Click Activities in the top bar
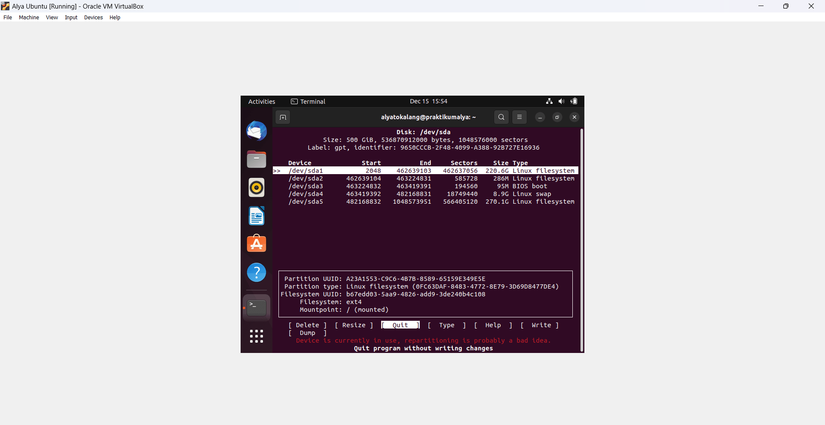Viewport: 825px width, 425px height. (x=262, y=102)
